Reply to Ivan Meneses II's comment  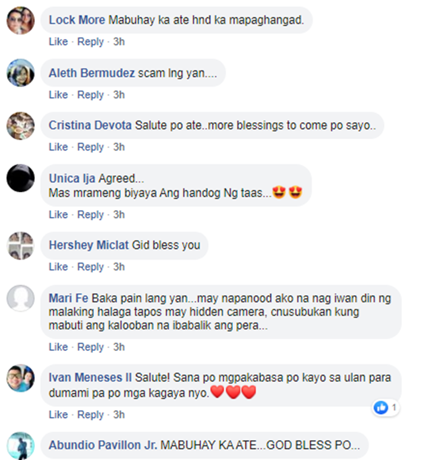click(90, 415)
